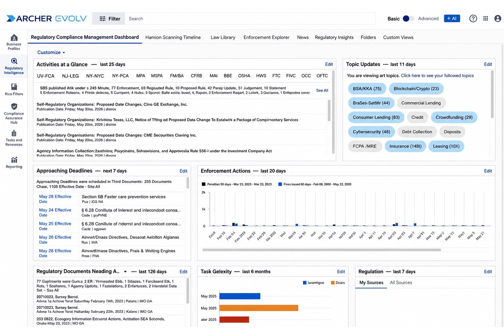Screen dimensions: 504x336
Task: Select the Crowdfunding (29) topic chip
Action: 454,117
